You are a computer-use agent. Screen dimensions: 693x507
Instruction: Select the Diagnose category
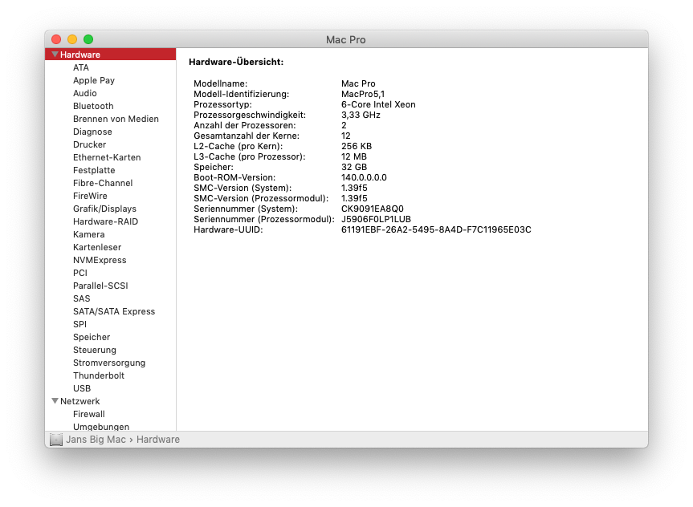tap(92, 132)
